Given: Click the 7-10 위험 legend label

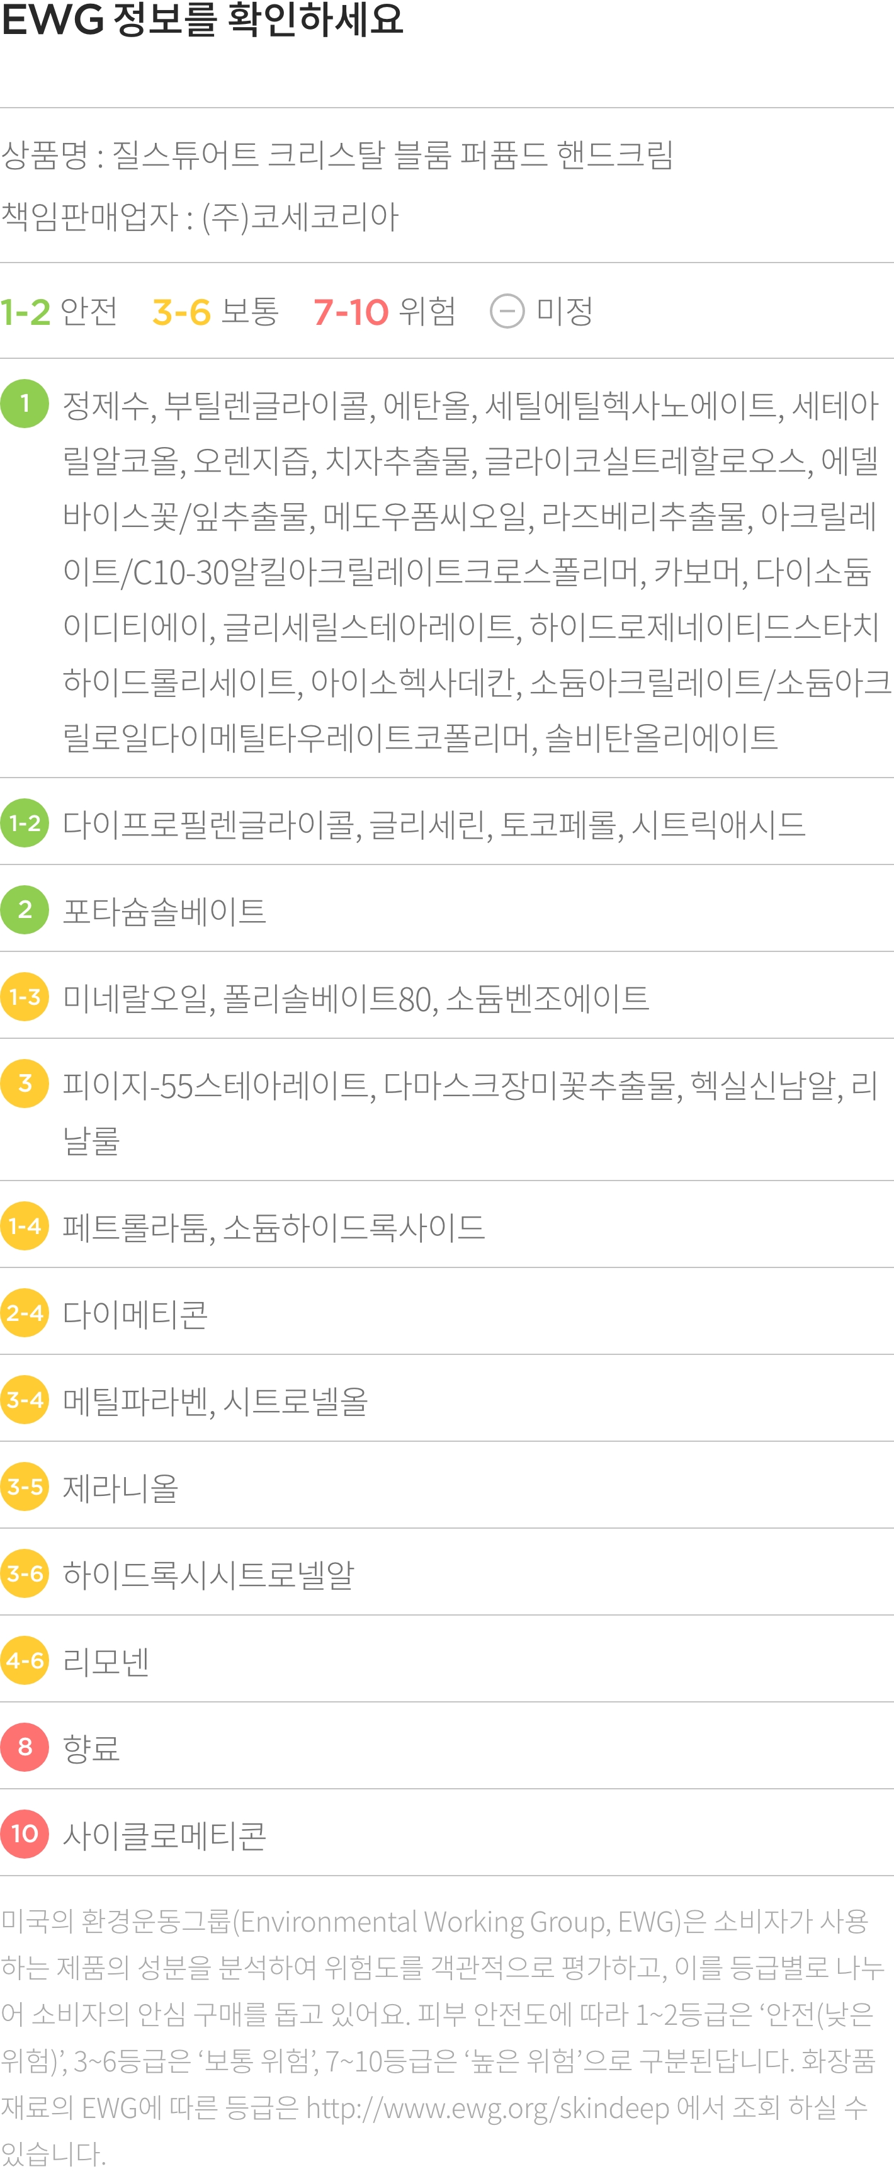Looking at the screenshot, I should [x=384, y=312].
